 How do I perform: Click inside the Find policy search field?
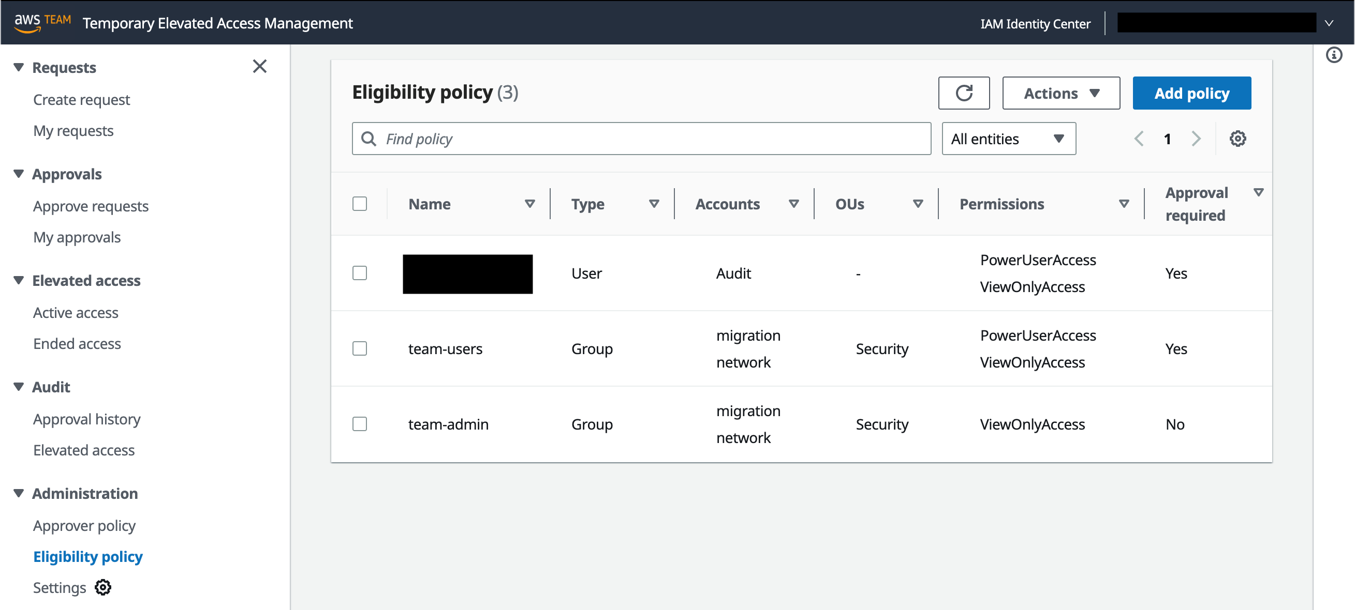click(579, 139)
